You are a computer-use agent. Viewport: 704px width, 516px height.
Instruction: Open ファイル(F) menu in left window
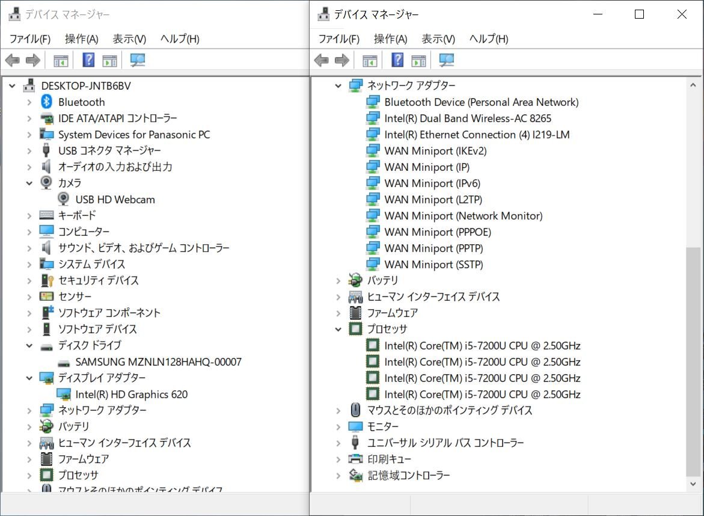(x=30, y=39)
